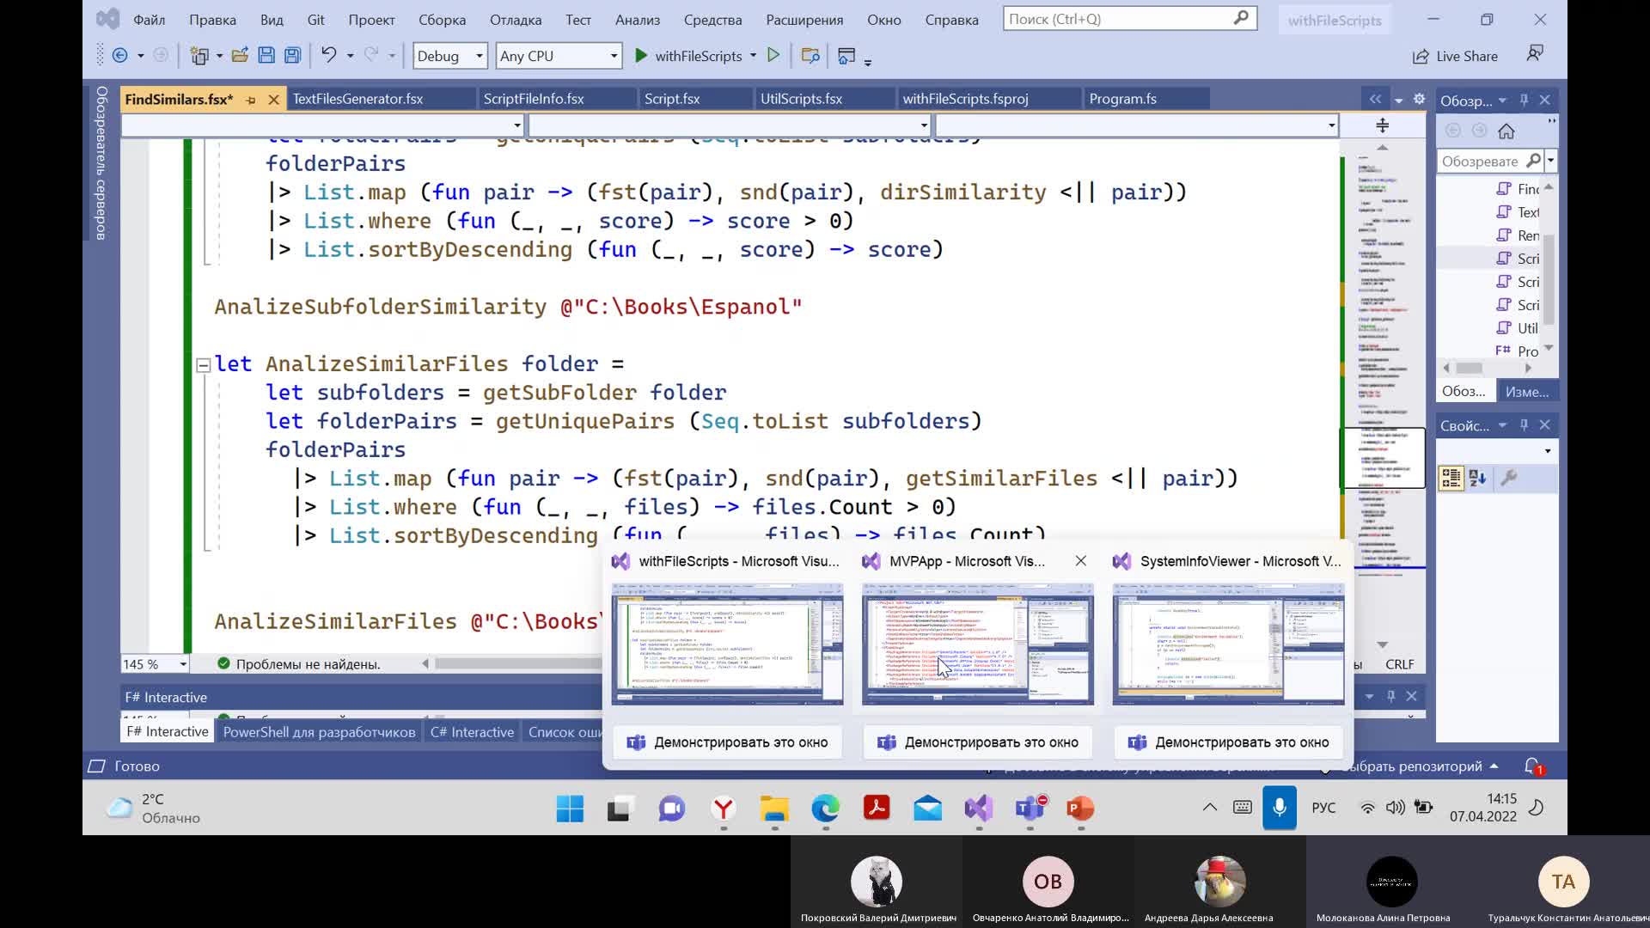Open the Solution Explorer window options dropdown
This screenshot has height=928, width=1650.
point(1502,100)
